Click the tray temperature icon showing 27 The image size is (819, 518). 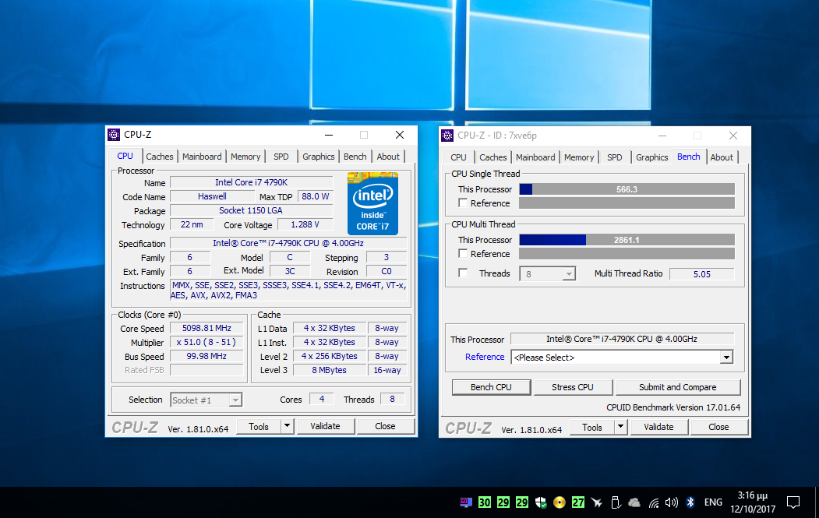point(577,502)
